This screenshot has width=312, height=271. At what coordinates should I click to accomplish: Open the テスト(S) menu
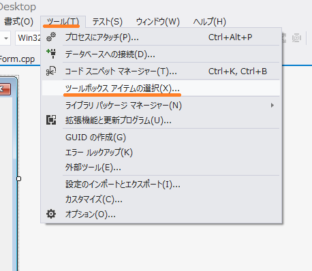coord(107,22)
